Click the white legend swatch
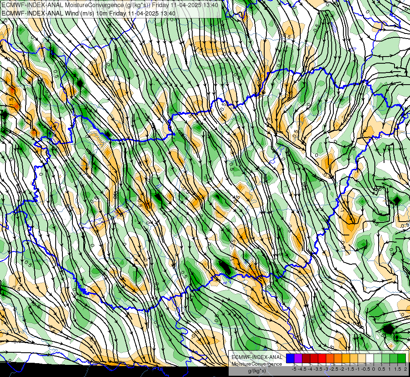Viewport: 410px width, 377px height. point(370,358)
